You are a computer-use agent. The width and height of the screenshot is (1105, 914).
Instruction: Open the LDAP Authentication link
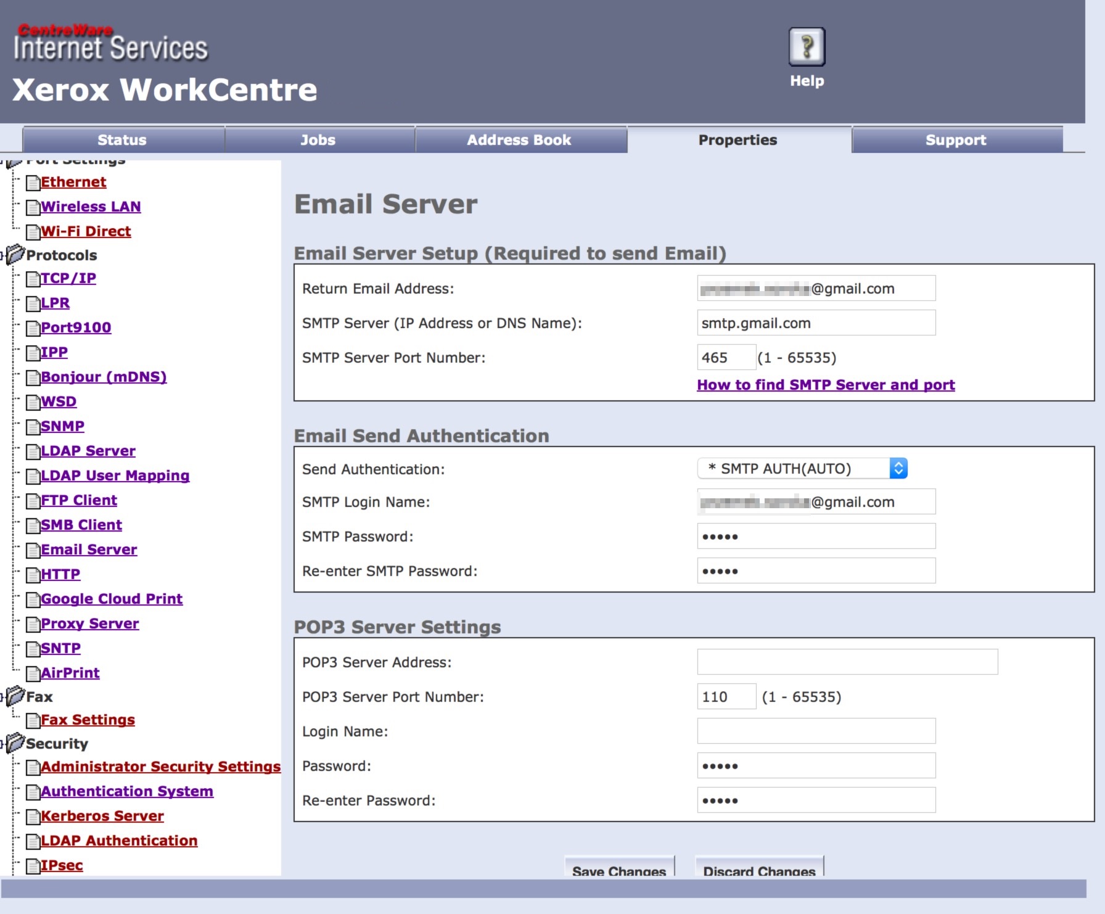(x=119, y=841)
